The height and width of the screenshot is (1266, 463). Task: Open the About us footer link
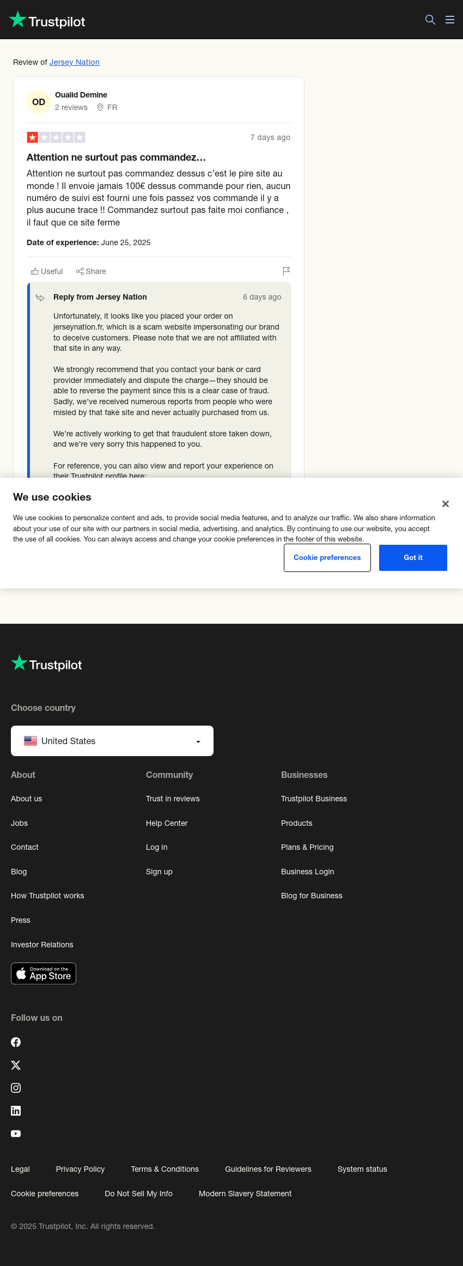(x=26, y=799)
